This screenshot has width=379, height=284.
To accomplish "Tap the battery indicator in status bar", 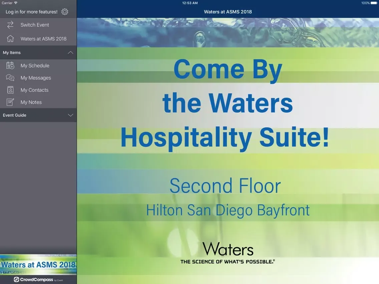I will [x=374, y=3].
